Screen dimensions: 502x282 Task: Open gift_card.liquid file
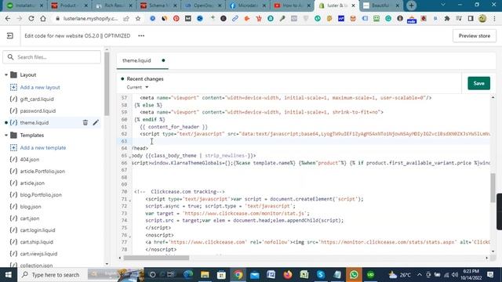[x=37, y=99]
